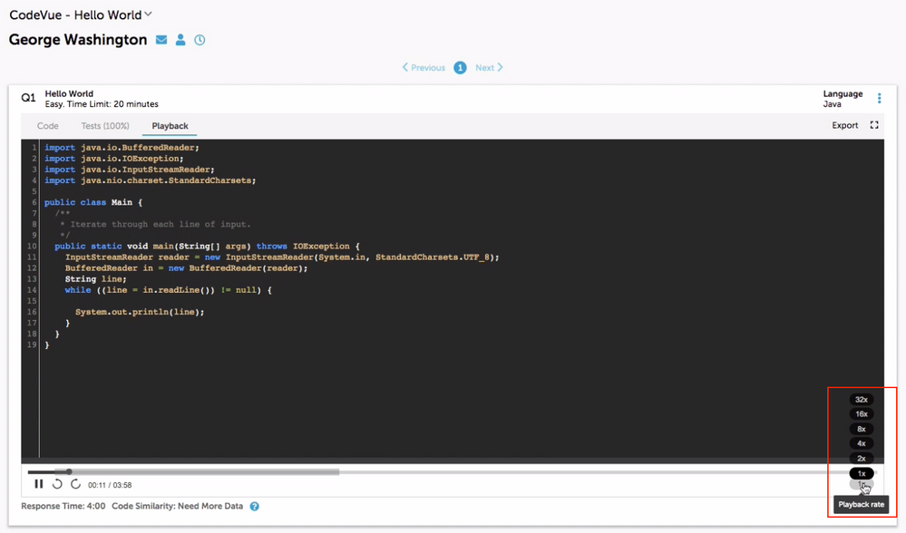Image resolution: width=906 pixels, height=533 pixels.
Task: Click the email envelope icon beside George Washington
Action: 161,40
